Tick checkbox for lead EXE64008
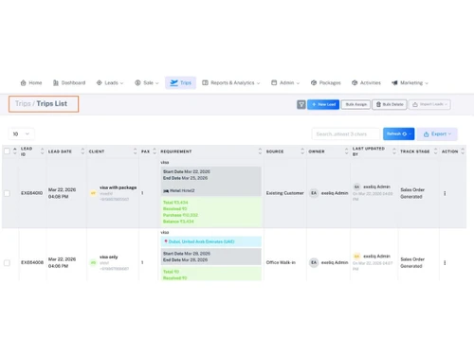This screenshot has height=355, width=474. (x=7, y=262)
